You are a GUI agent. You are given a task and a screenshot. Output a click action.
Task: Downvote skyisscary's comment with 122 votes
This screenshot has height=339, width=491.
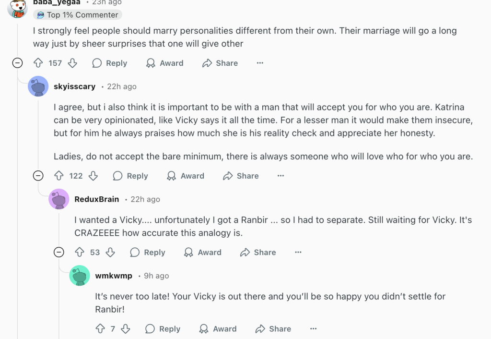pos(93,176)
